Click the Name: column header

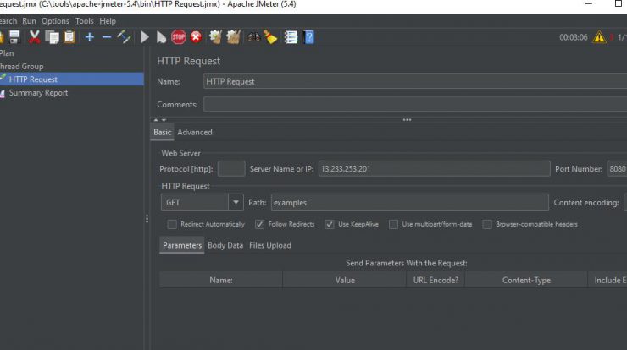point(221,280)
